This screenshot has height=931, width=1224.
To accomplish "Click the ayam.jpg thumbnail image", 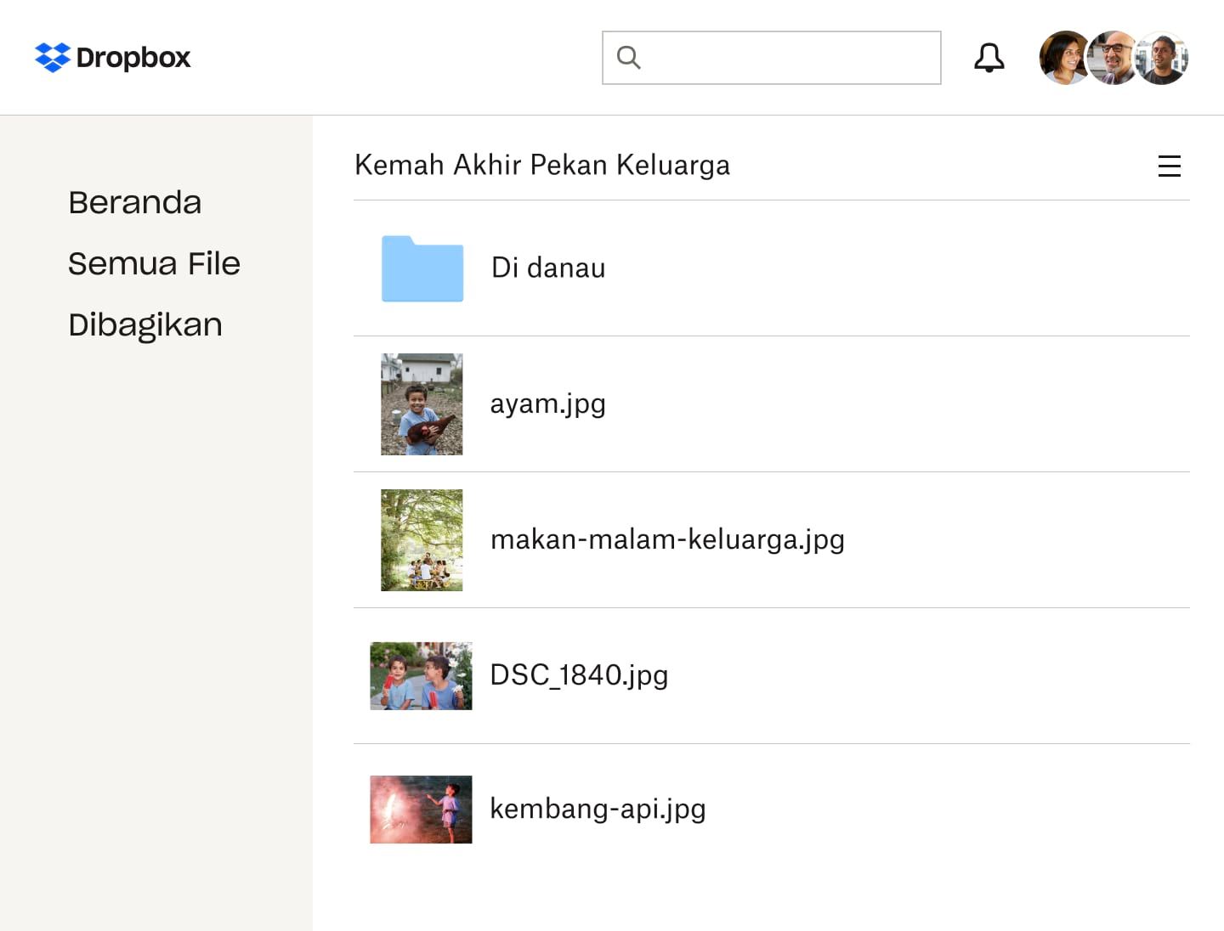I will click(422, 404).
